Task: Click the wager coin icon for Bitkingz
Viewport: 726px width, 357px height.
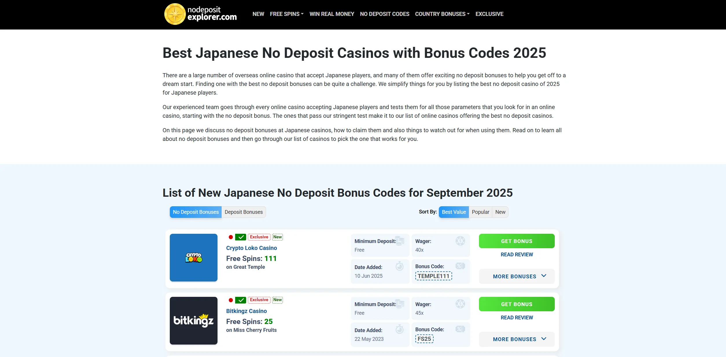Action: click(460, 304)
